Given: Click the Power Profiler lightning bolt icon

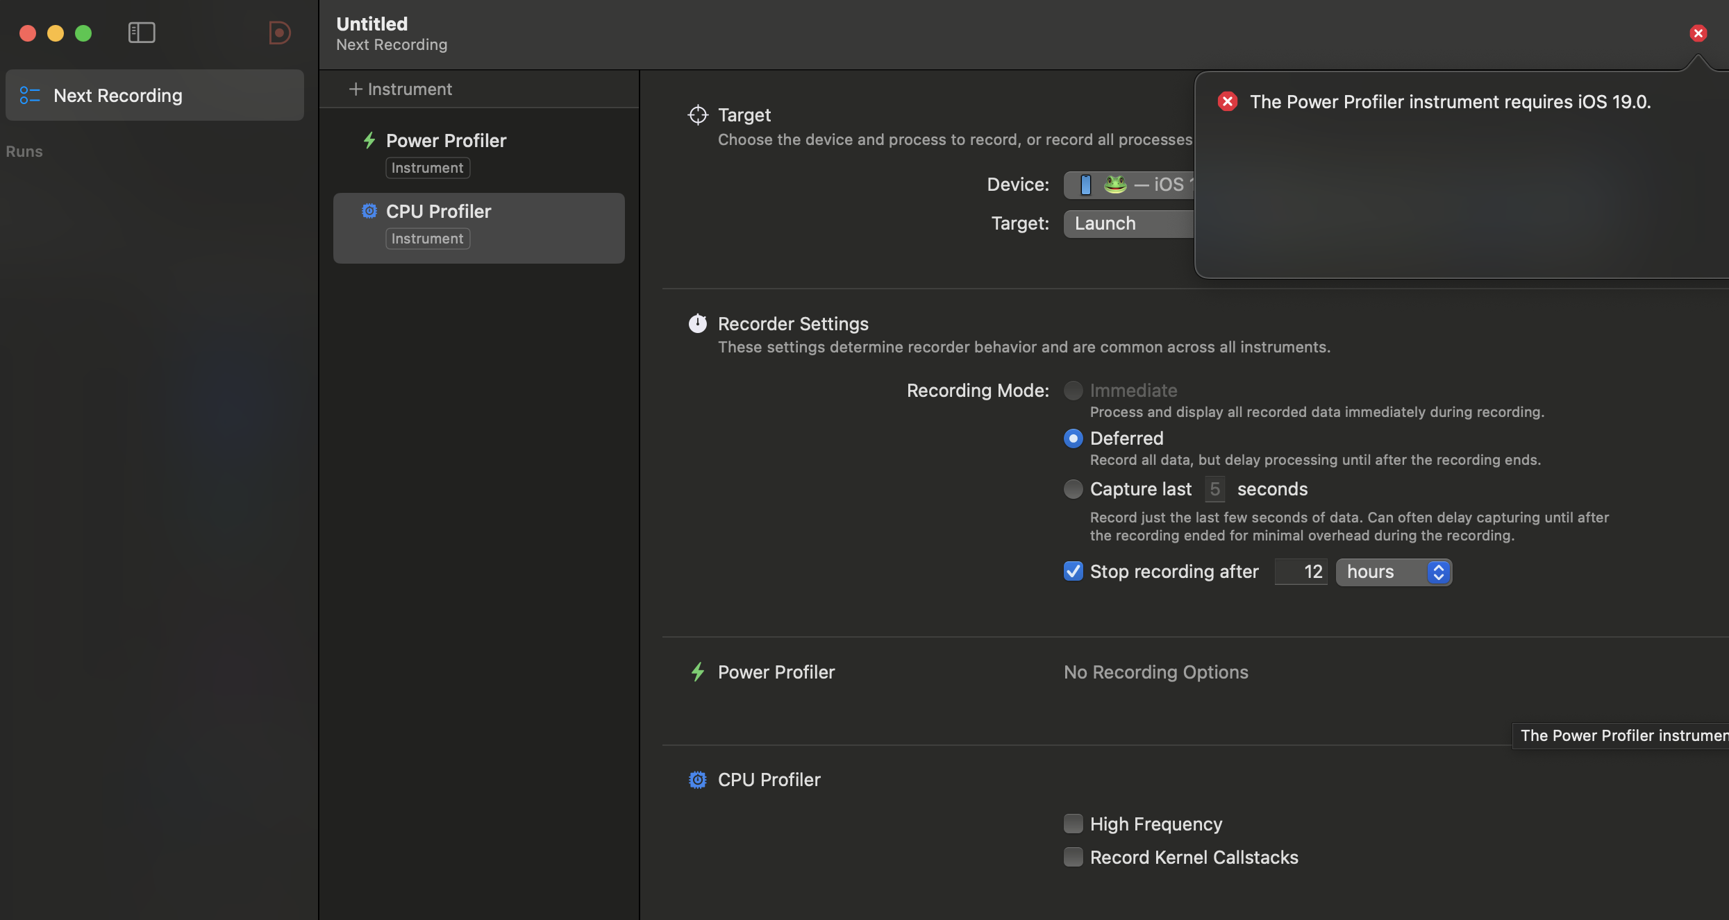Looking at the screenshot, I should coord(369,141).
